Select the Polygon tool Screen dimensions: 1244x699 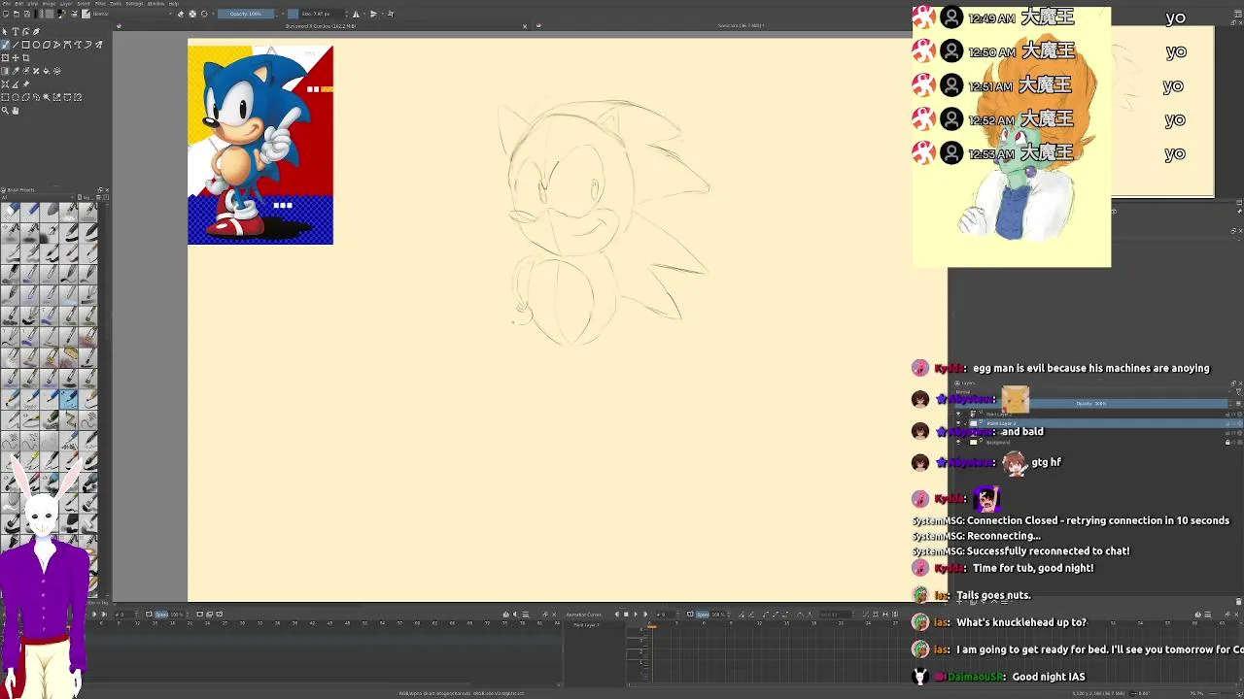47,45
